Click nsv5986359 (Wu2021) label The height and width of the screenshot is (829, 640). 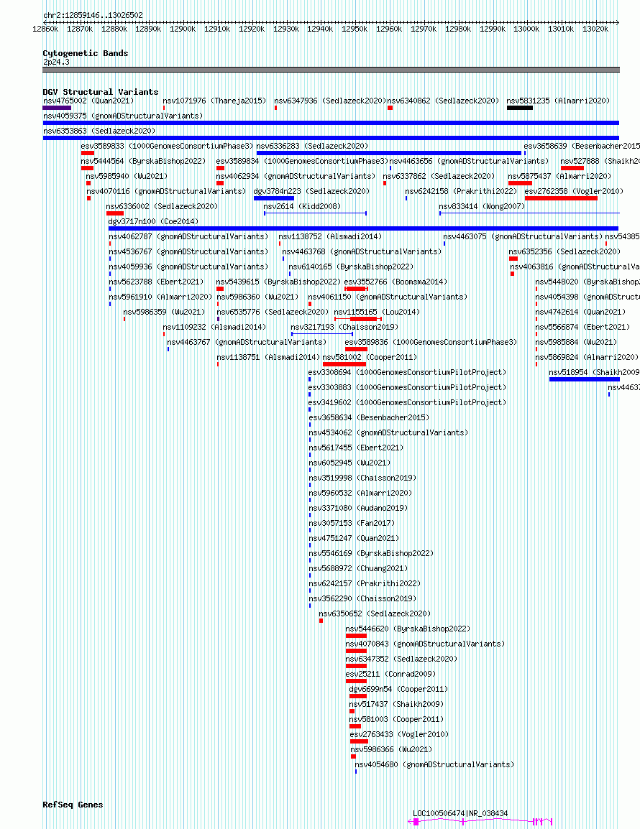pos(164,312)
